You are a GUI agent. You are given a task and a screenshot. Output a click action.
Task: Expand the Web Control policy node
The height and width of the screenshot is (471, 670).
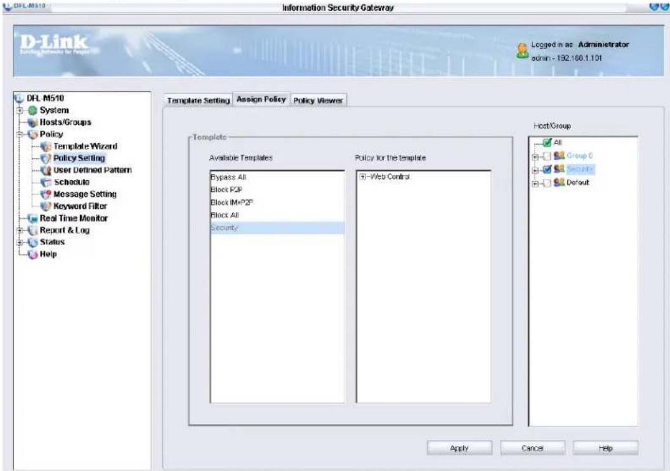pos(363,176)
